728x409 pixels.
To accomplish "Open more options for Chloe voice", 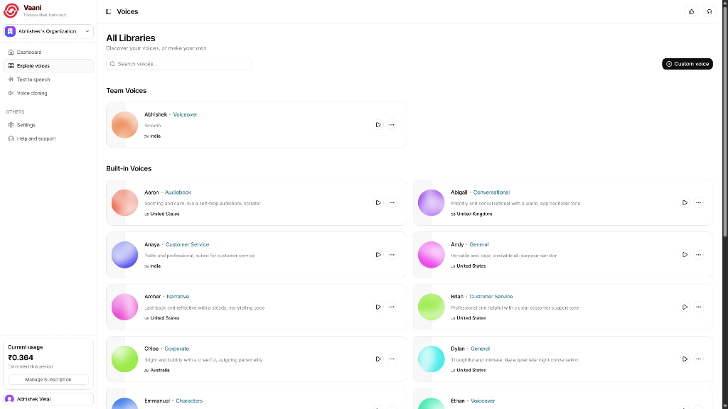I will [392, 359].
